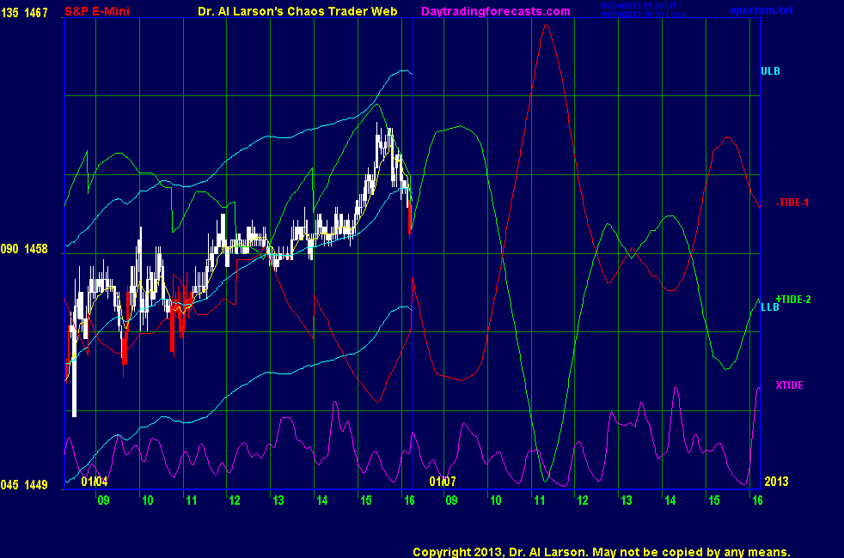Click the spcctom.txt file name
The image size is (844, 558).
tap(761, 10)
